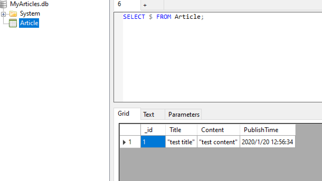
Task: Select row header 1 in grid
Action: 130,142
